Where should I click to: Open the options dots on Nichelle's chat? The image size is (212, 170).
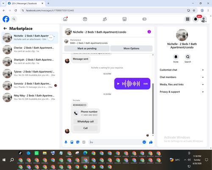pyautogui.click(x=50, y=38)
